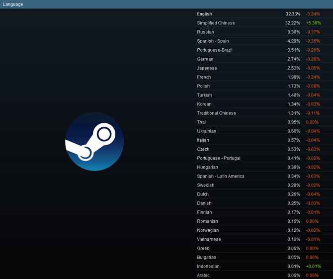Click the Traditional Chinese row

(263, 113)
